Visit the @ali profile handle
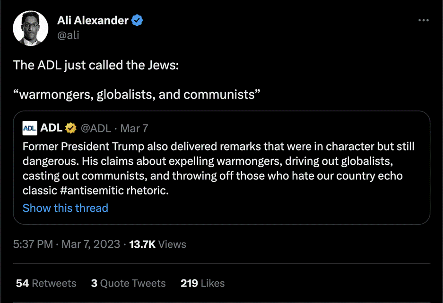 tap(69, 35)
